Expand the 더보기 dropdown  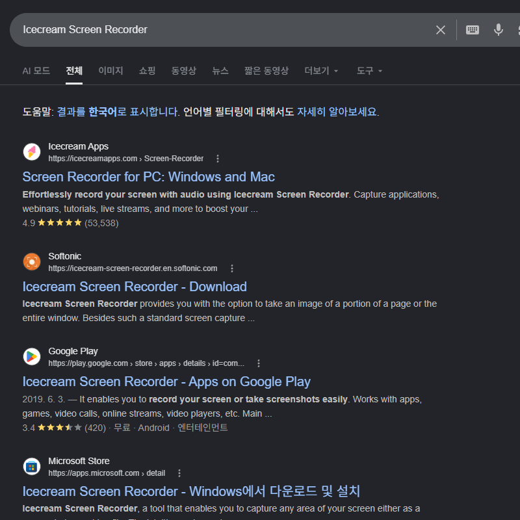(321, 71)
